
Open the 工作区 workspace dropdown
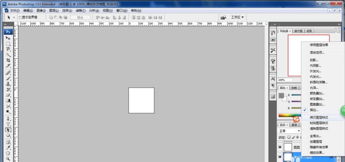[x=237, y=17]
